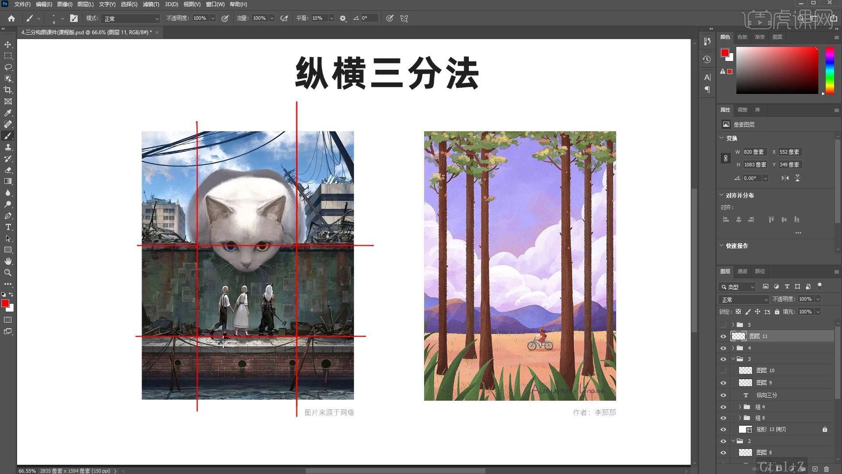Image resolution: width=842 pixels, height=474 pixels.
Task: Open layer blend mode dropdown
Action: tap(744, 299)
